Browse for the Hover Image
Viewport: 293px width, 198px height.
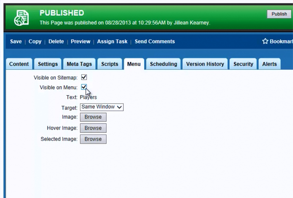click(x=93, y=128)
